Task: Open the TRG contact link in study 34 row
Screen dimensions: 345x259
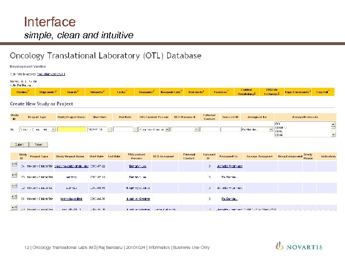Action: 138,166
